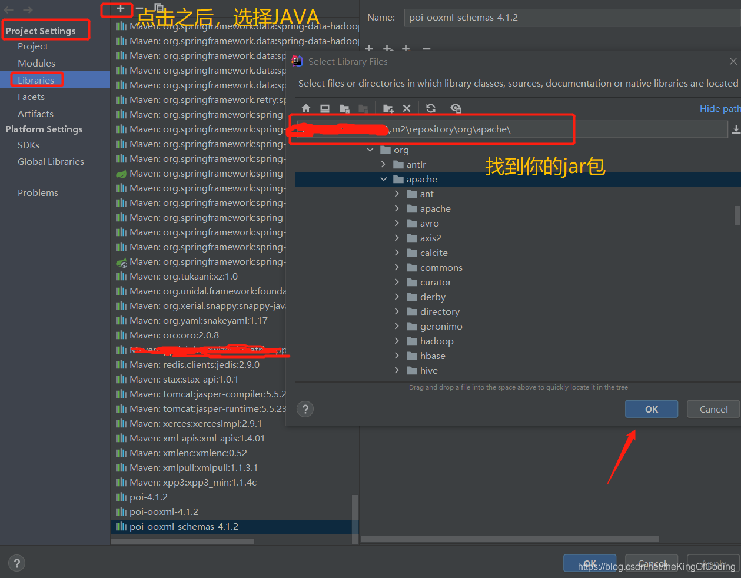The image size is (741, 578).
Task: Click Cancel in the Select Library Files dialog
Action: pos(713,409)
